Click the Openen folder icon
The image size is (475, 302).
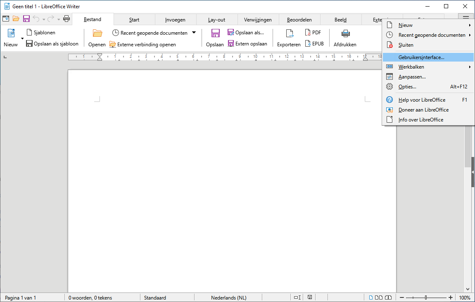tap(97, 33)
